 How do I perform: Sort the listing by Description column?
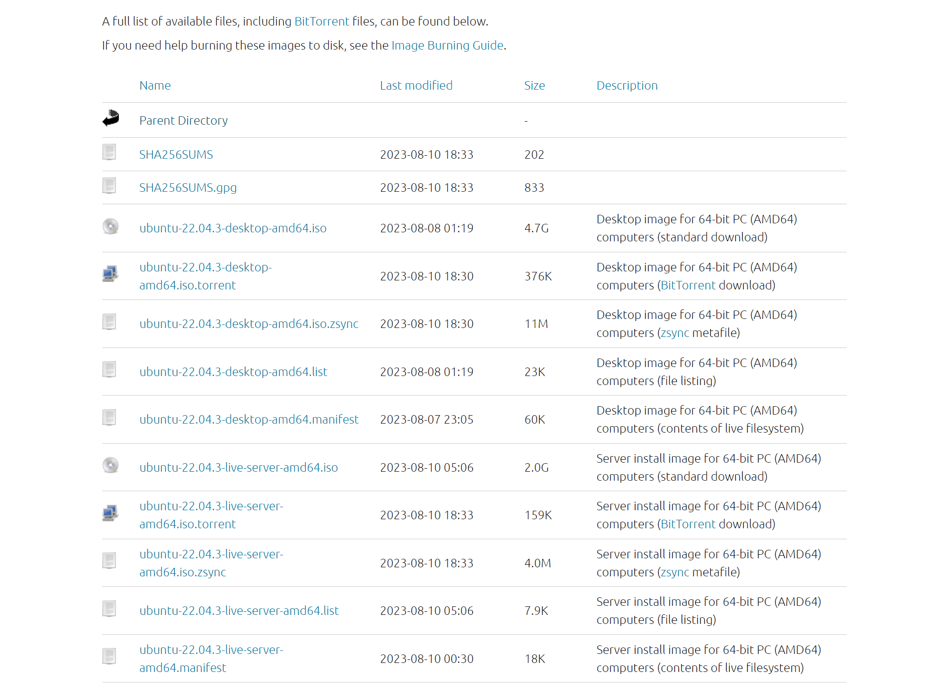point(627,86)
